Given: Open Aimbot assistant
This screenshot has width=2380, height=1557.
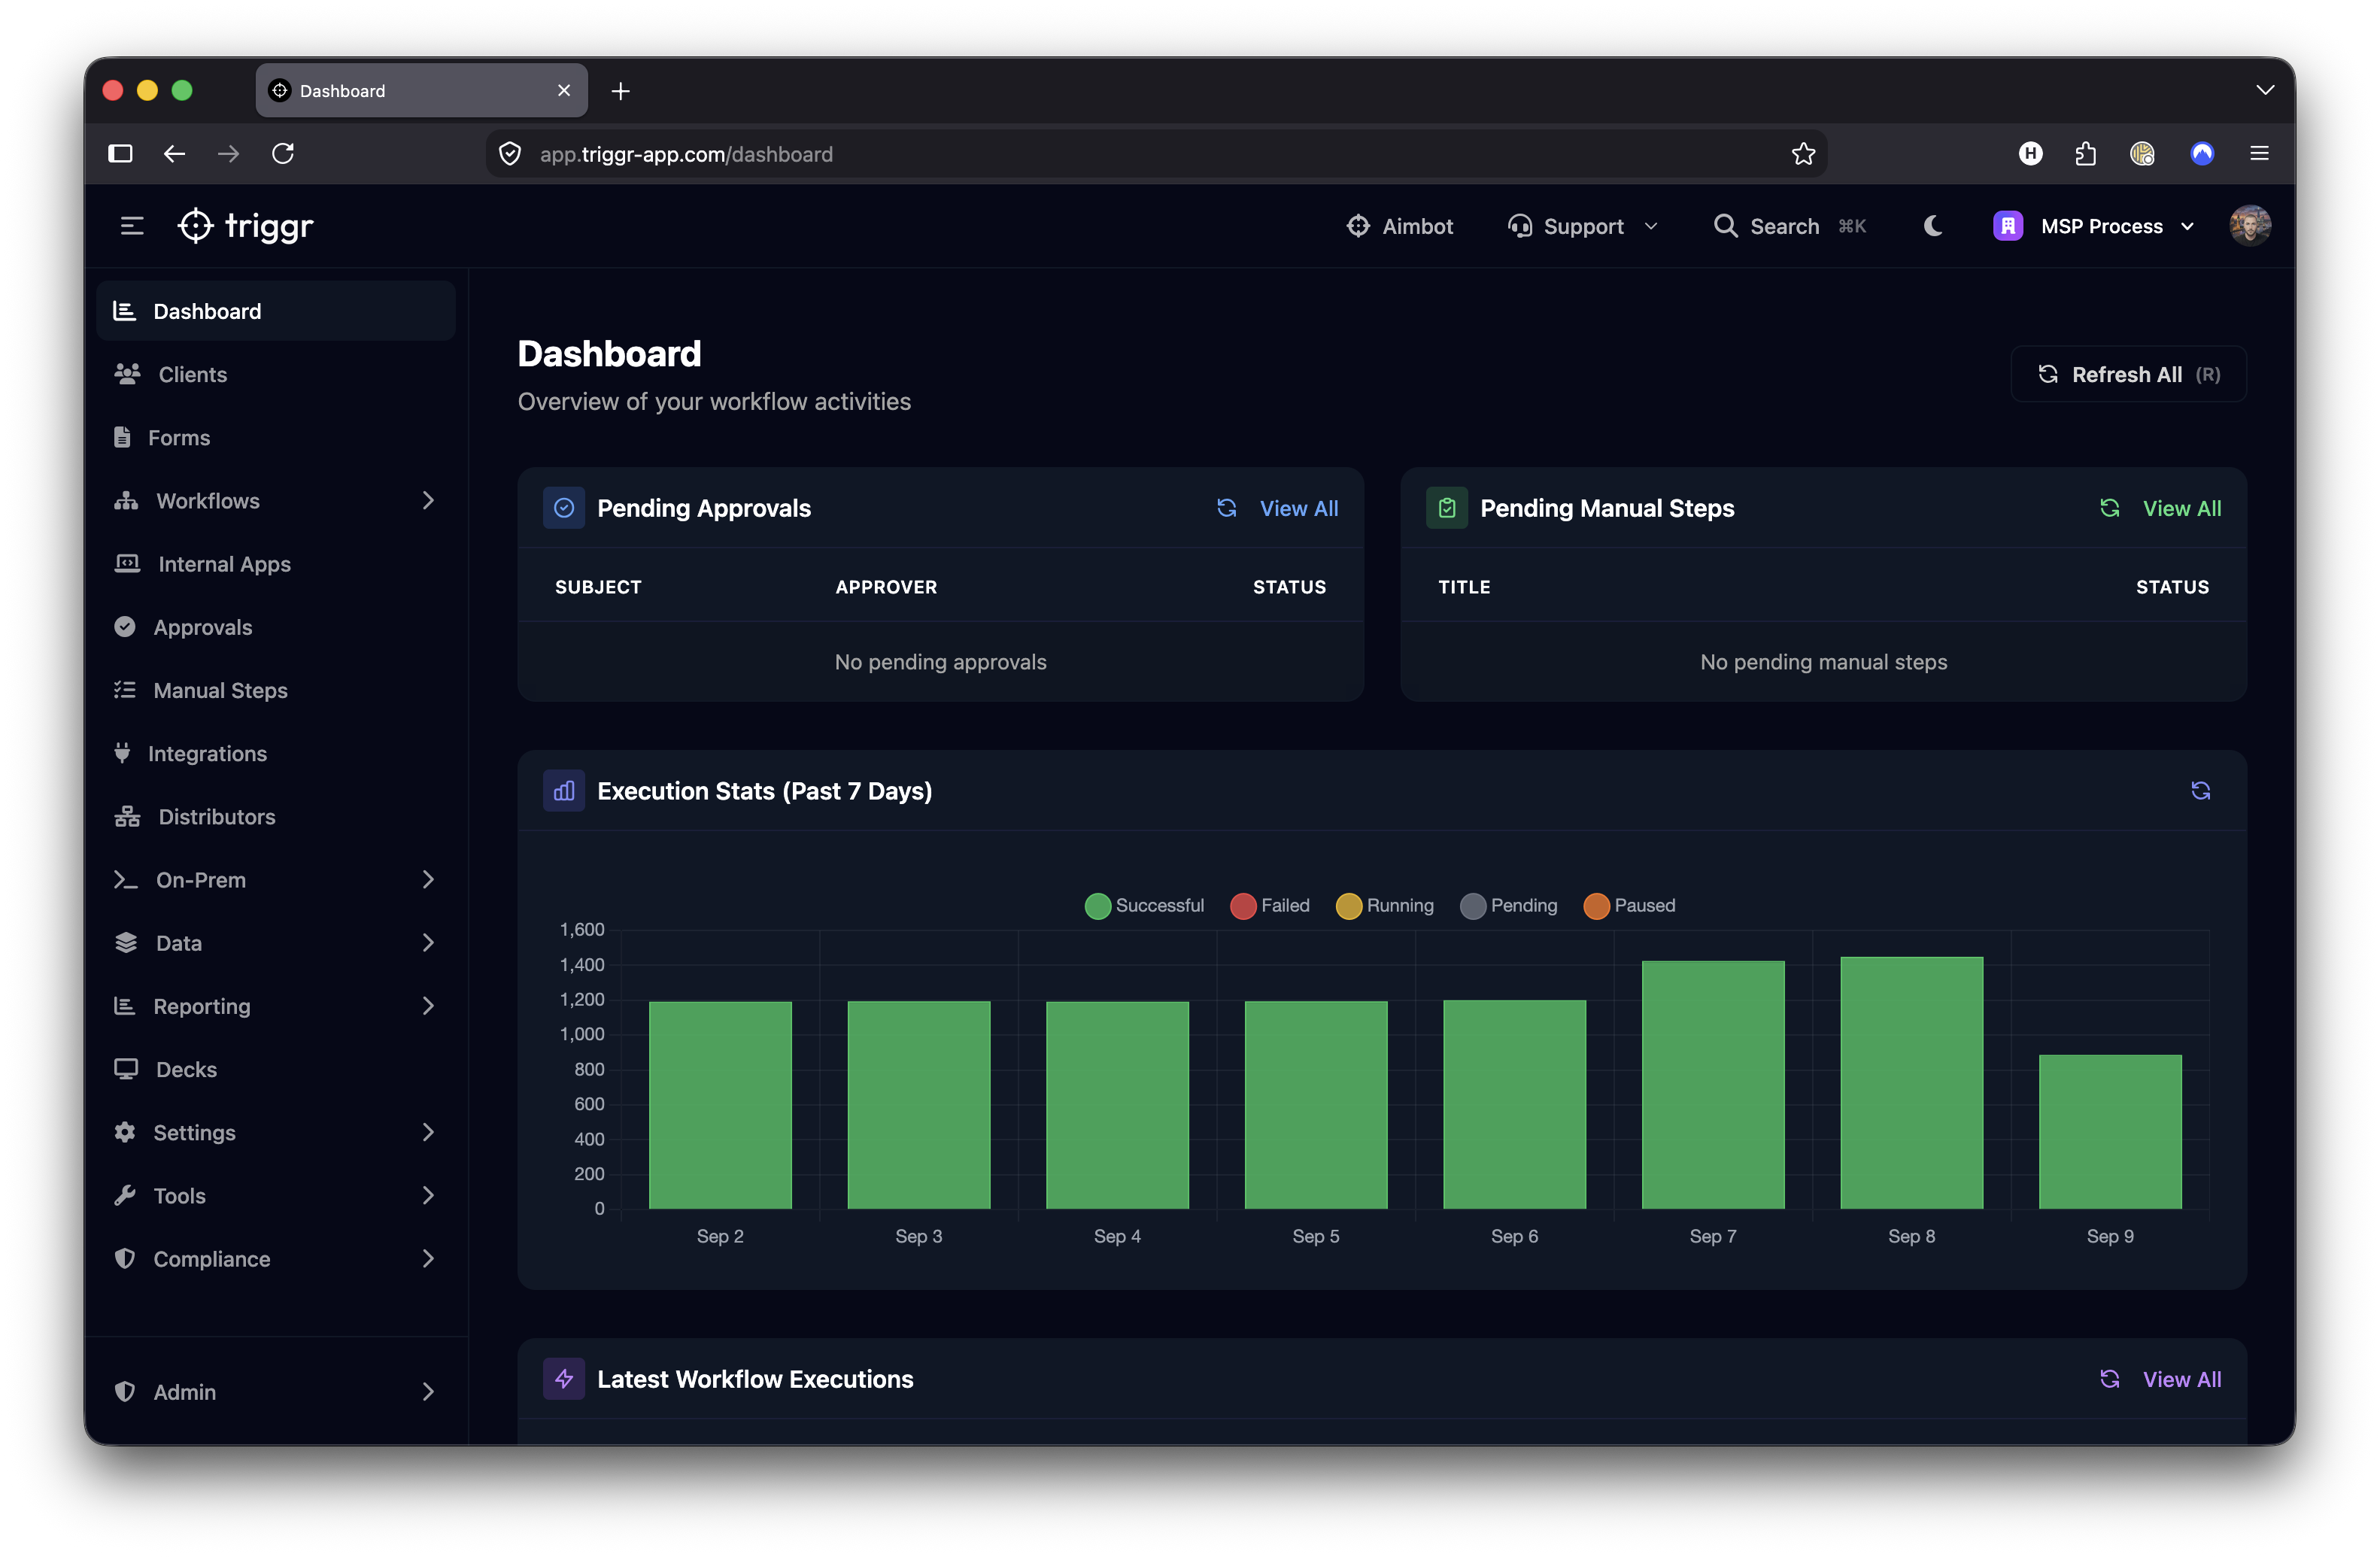Looking at the screenshot, I should pyautogui.click(x=1399, y=226).
